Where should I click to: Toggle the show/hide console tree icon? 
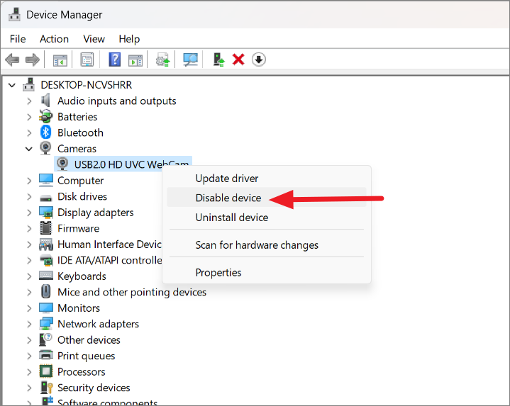pos(60,60)
